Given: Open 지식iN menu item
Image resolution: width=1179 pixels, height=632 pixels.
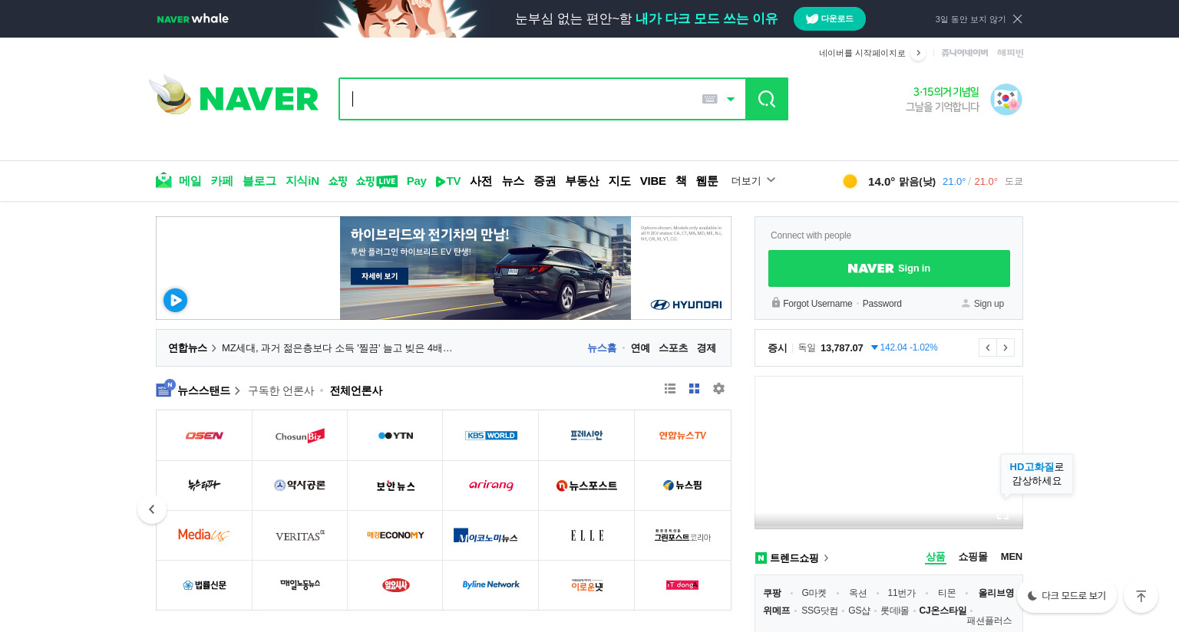Looking at the screenshot, I should (302, 181).
